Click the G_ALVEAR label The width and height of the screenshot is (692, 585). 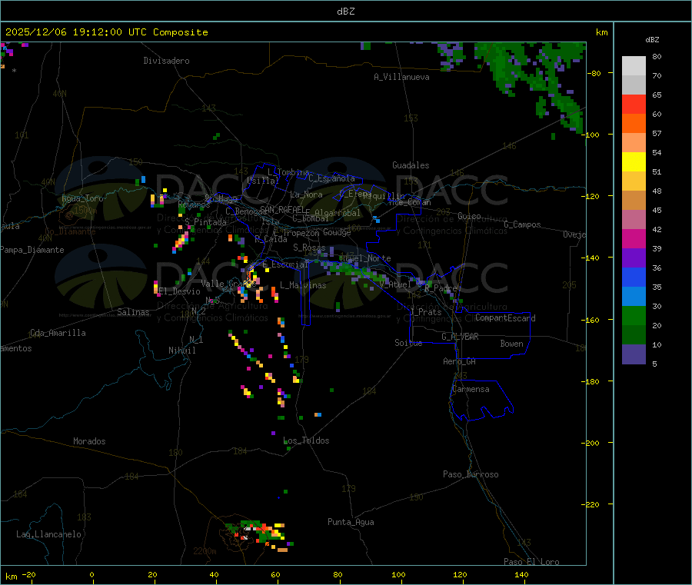(x=460, y=337)
